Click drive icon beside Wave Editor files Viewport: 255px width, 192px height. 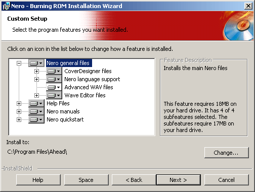(x=54, y=95)
